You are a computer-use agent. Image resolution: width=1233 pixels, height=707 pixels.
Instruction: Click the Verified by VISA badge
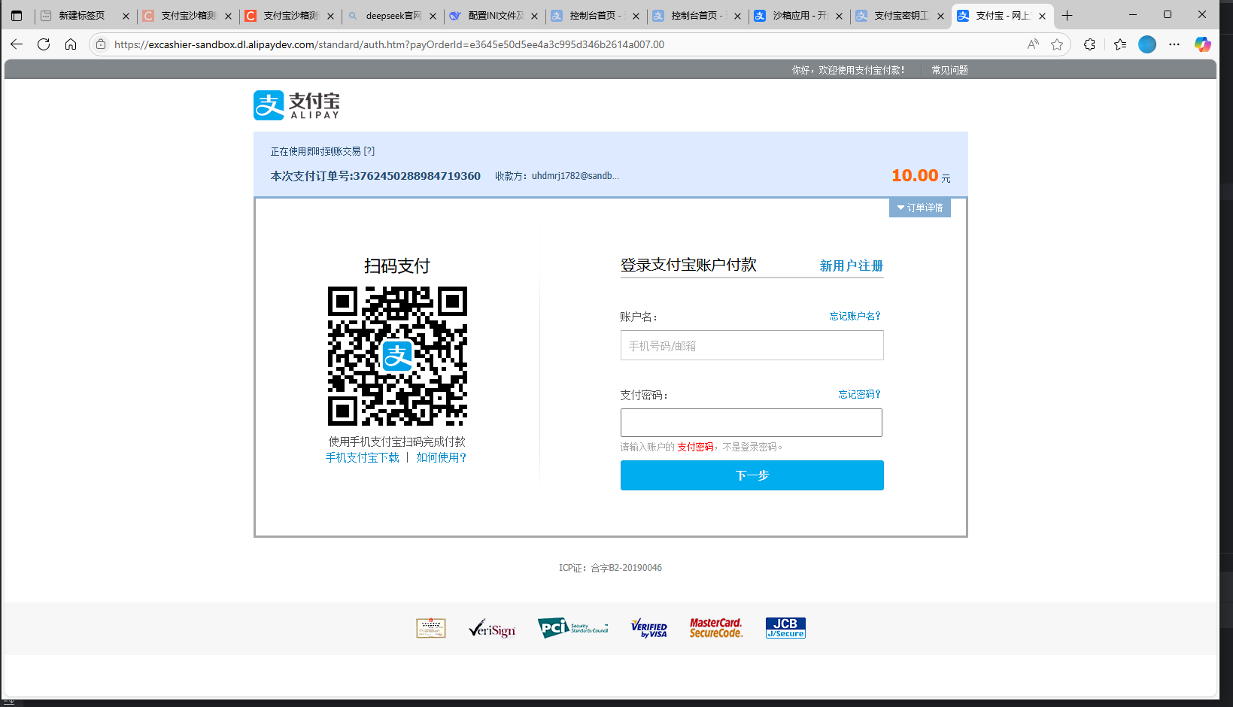(x=649, y=629)
